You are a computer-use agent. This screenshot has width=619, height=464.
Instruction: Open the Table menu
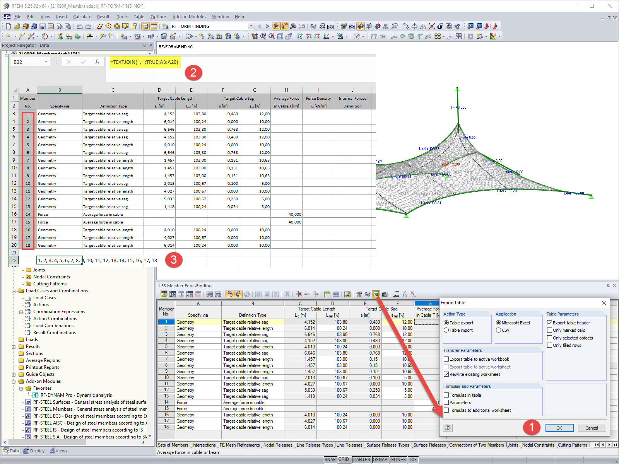point(139,17)
